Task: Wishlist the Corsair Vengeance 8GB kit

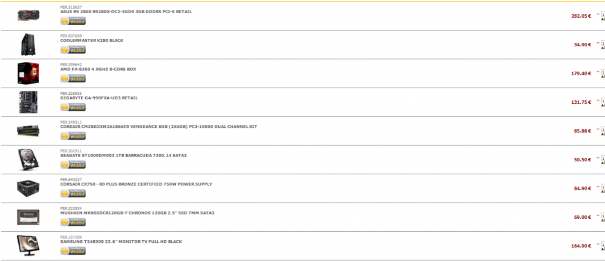Action: [73, 136]
